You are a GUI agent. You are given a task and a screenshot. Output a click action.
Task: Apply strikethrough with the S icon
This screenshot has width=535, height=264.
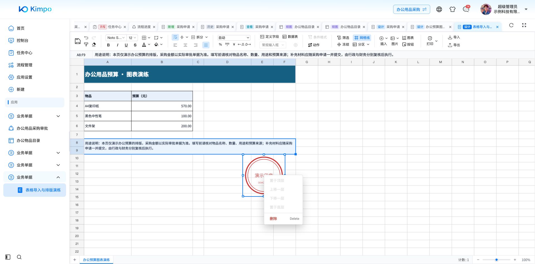pyautogui.click(x=135, y=45)
